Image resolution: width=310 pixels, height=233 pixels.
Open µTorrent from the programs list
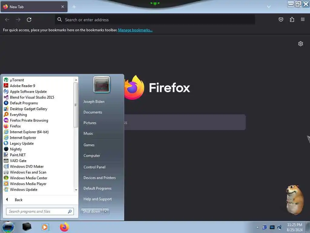coord(38,80)
